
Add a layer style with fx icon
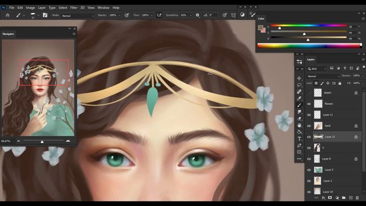(x=323, y=198)
